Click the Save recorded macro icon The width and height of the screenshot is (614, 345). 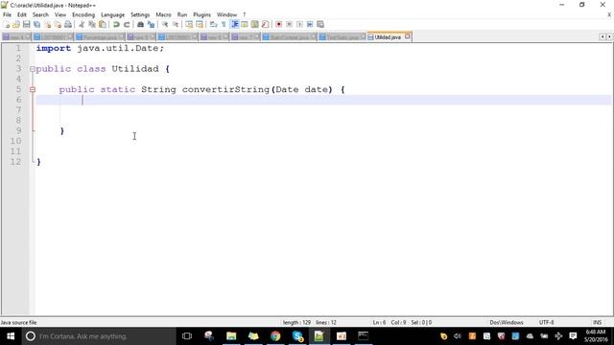pyautogui.click(x=320, y=24)
